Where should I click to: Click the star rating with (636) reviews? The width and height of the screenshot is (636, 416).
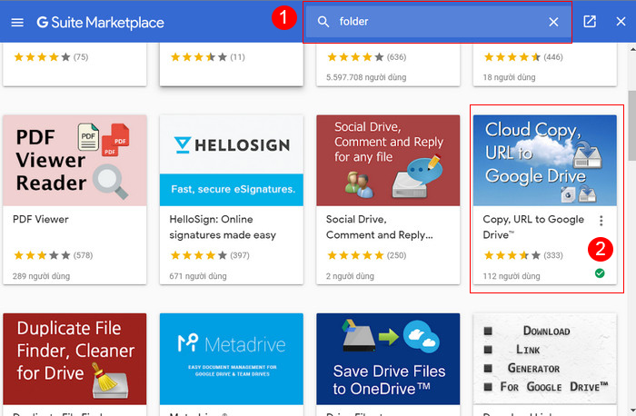click(366, 57)
